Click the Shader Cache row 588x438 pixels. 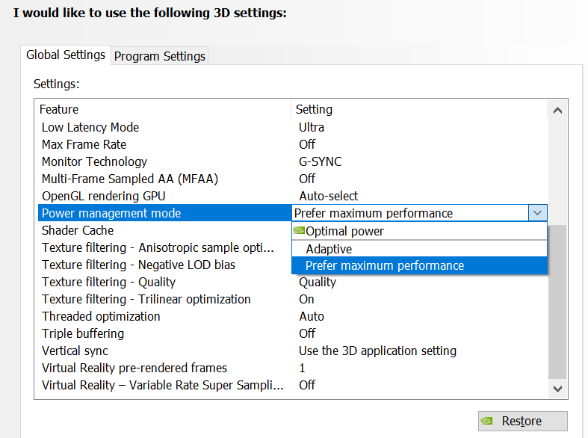coord(78,230)
